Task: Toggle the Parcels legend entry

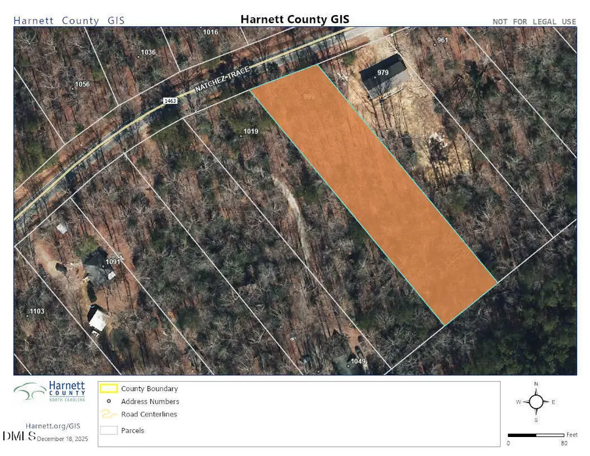Action: coord(132,430)
